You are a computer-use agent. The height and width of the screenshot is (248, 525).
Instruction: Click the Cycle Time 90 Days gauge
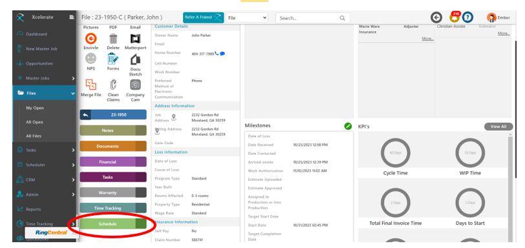[x=396, y=153]
